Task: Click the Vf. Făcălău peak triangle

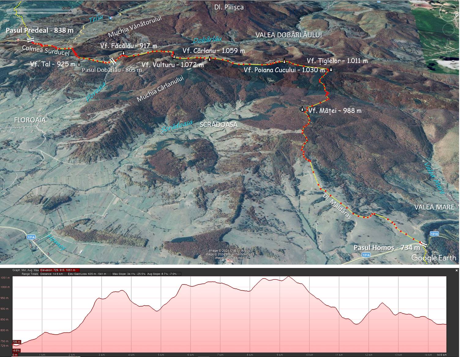Action: coord(123,53)
